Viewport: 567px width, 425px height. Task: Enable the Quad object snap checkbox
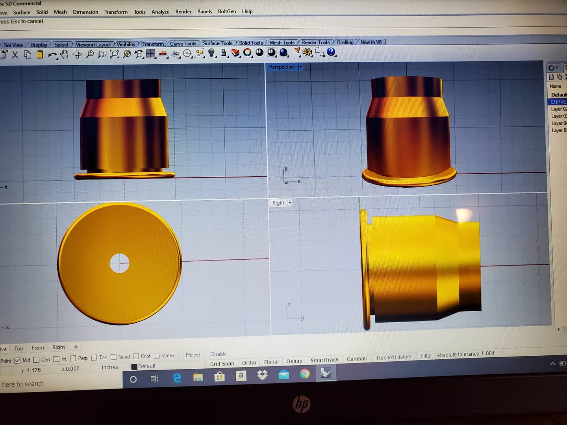pyautogui.click(x=113, y=357)
